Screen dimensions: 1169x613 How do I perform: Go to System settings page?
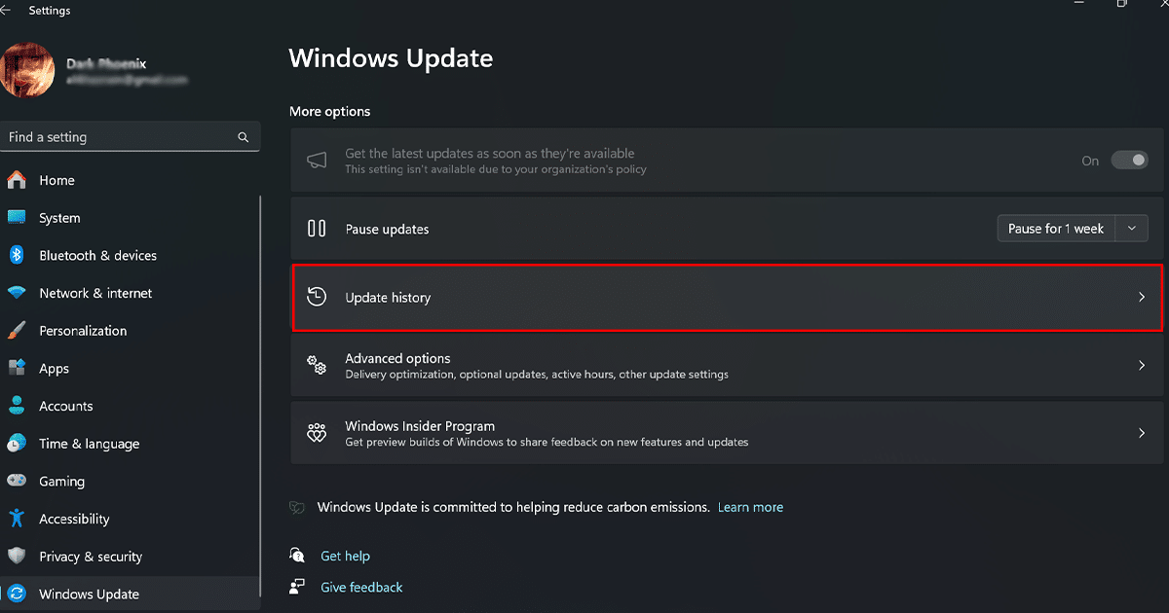59,218
